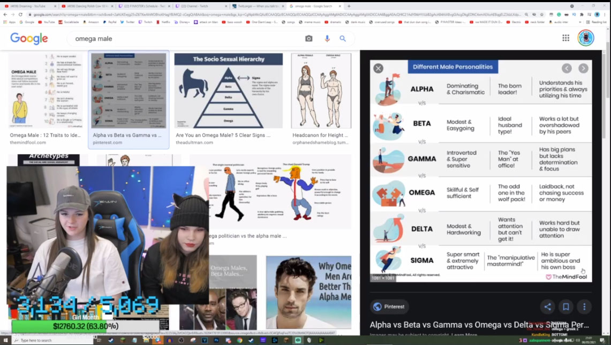Go to previous image in preview

pyautogui.click(x=567, y=68)
